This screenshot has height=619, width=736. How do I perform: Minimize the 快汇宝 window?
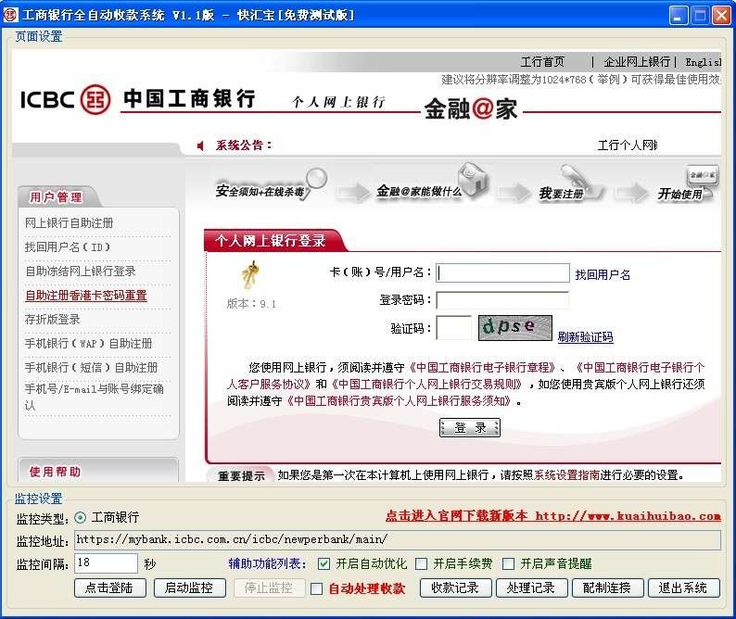(678, 16)
